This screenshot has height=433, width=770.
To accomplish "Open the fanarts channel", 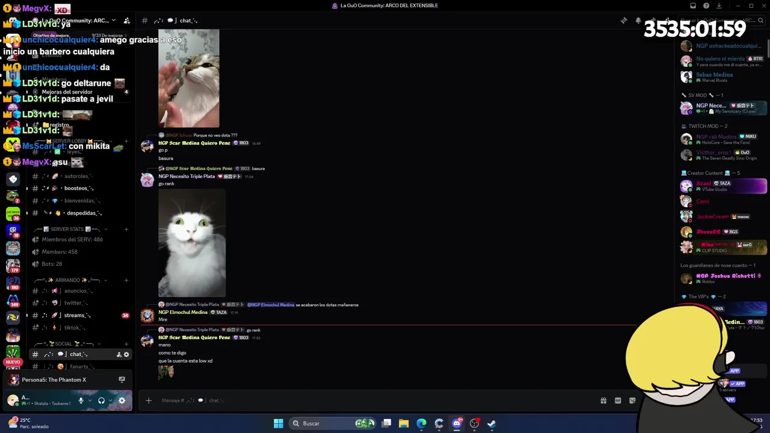I will click(x=81, y=366).
